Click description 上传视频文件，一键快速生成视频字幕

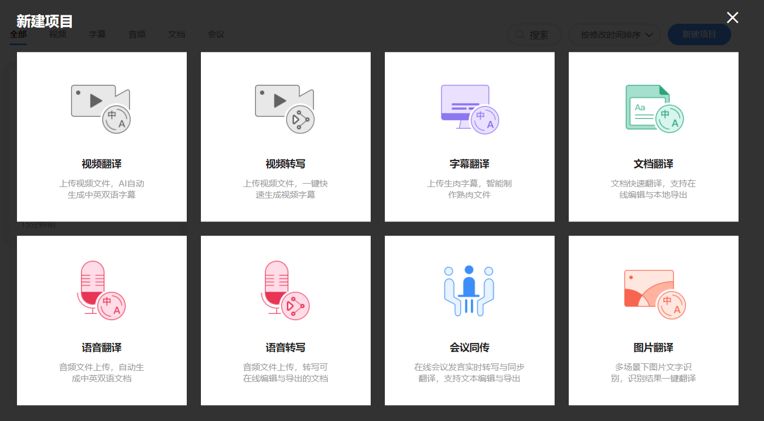point(286,189)
